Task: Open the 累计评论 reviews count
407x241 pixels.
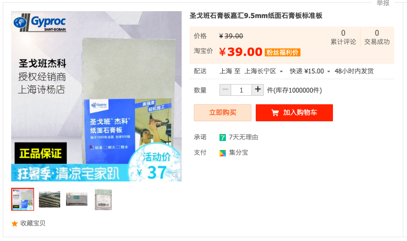Action: (x=343, y=37)
